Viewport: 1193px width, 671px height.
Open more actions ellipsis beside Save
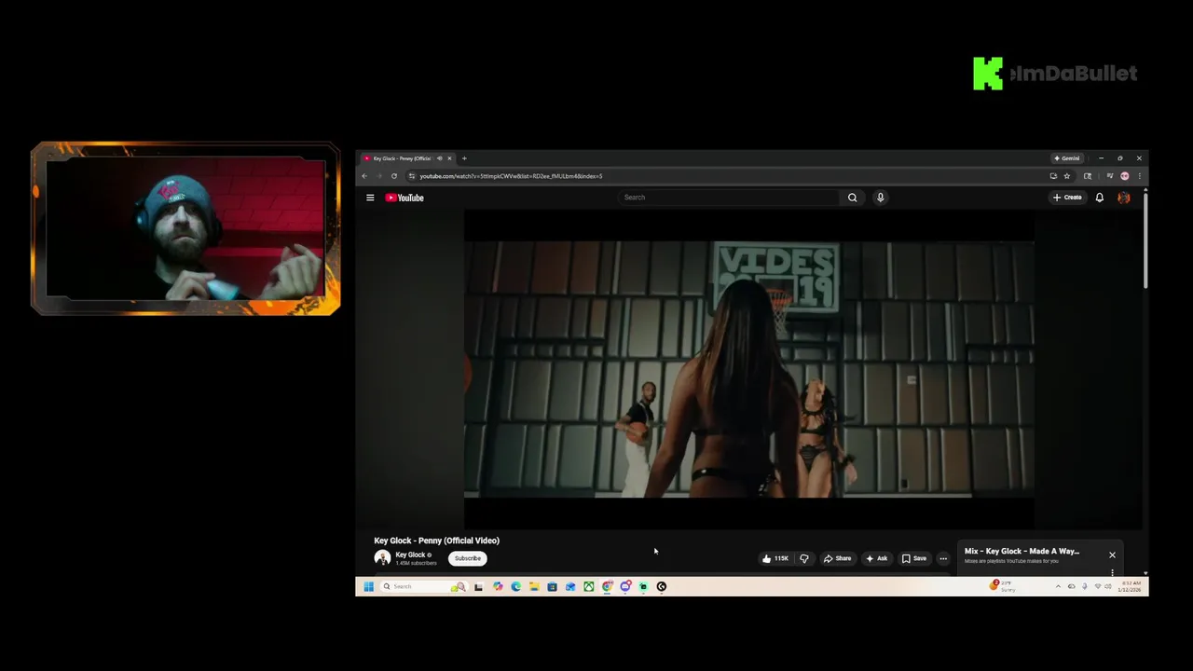(943, 558)
